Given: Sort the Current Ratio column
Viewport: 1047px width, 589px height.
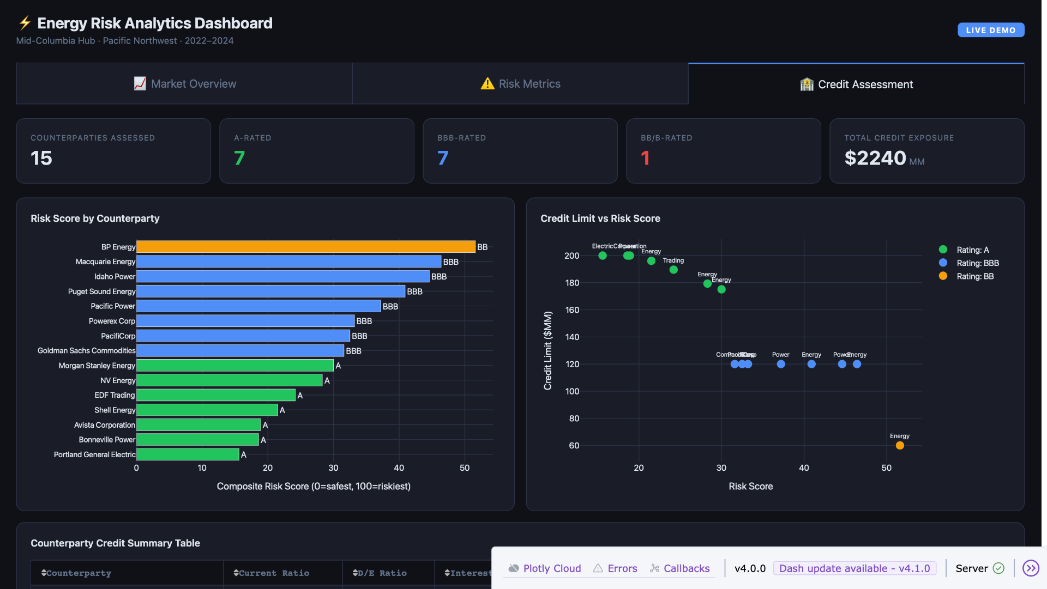Looking at the screenshot, I should (x=236, y=573).
